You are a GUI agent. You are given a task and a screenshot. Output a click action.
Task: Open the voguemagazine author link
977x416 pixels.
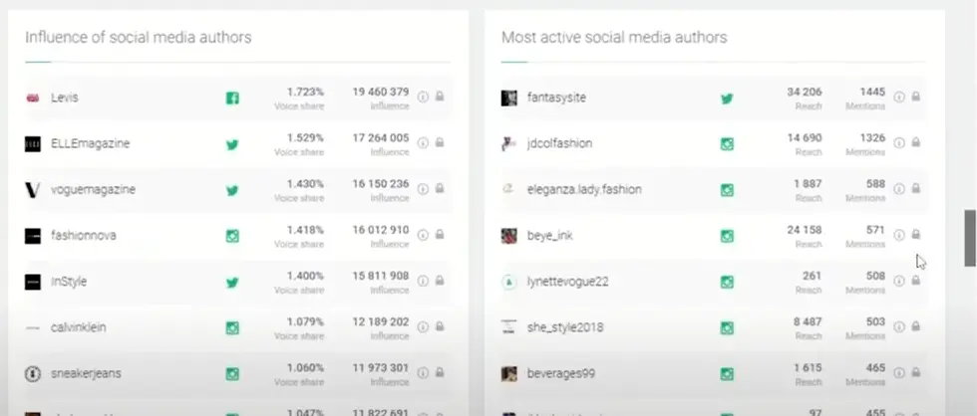(93, 189)
